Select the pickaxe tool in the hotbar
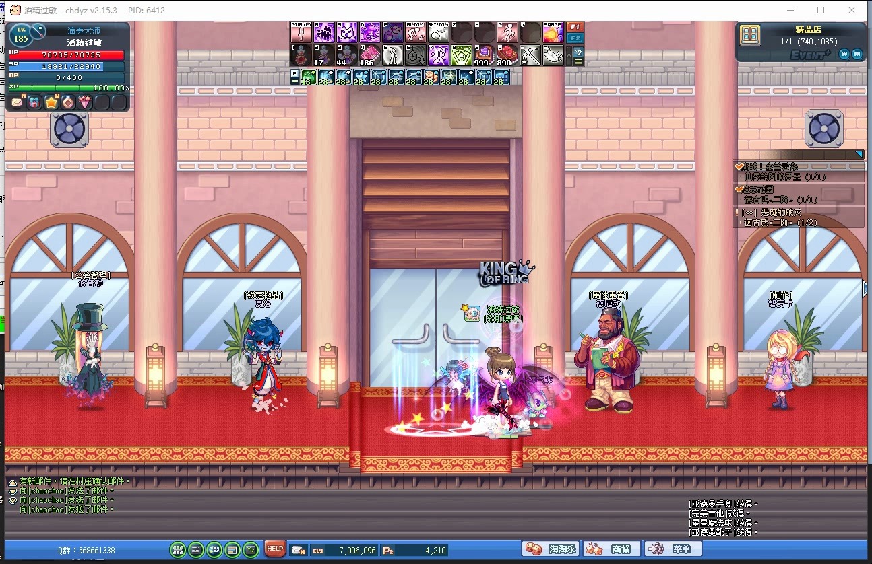This screenshot has height=564, width=872. pos(530,55)
